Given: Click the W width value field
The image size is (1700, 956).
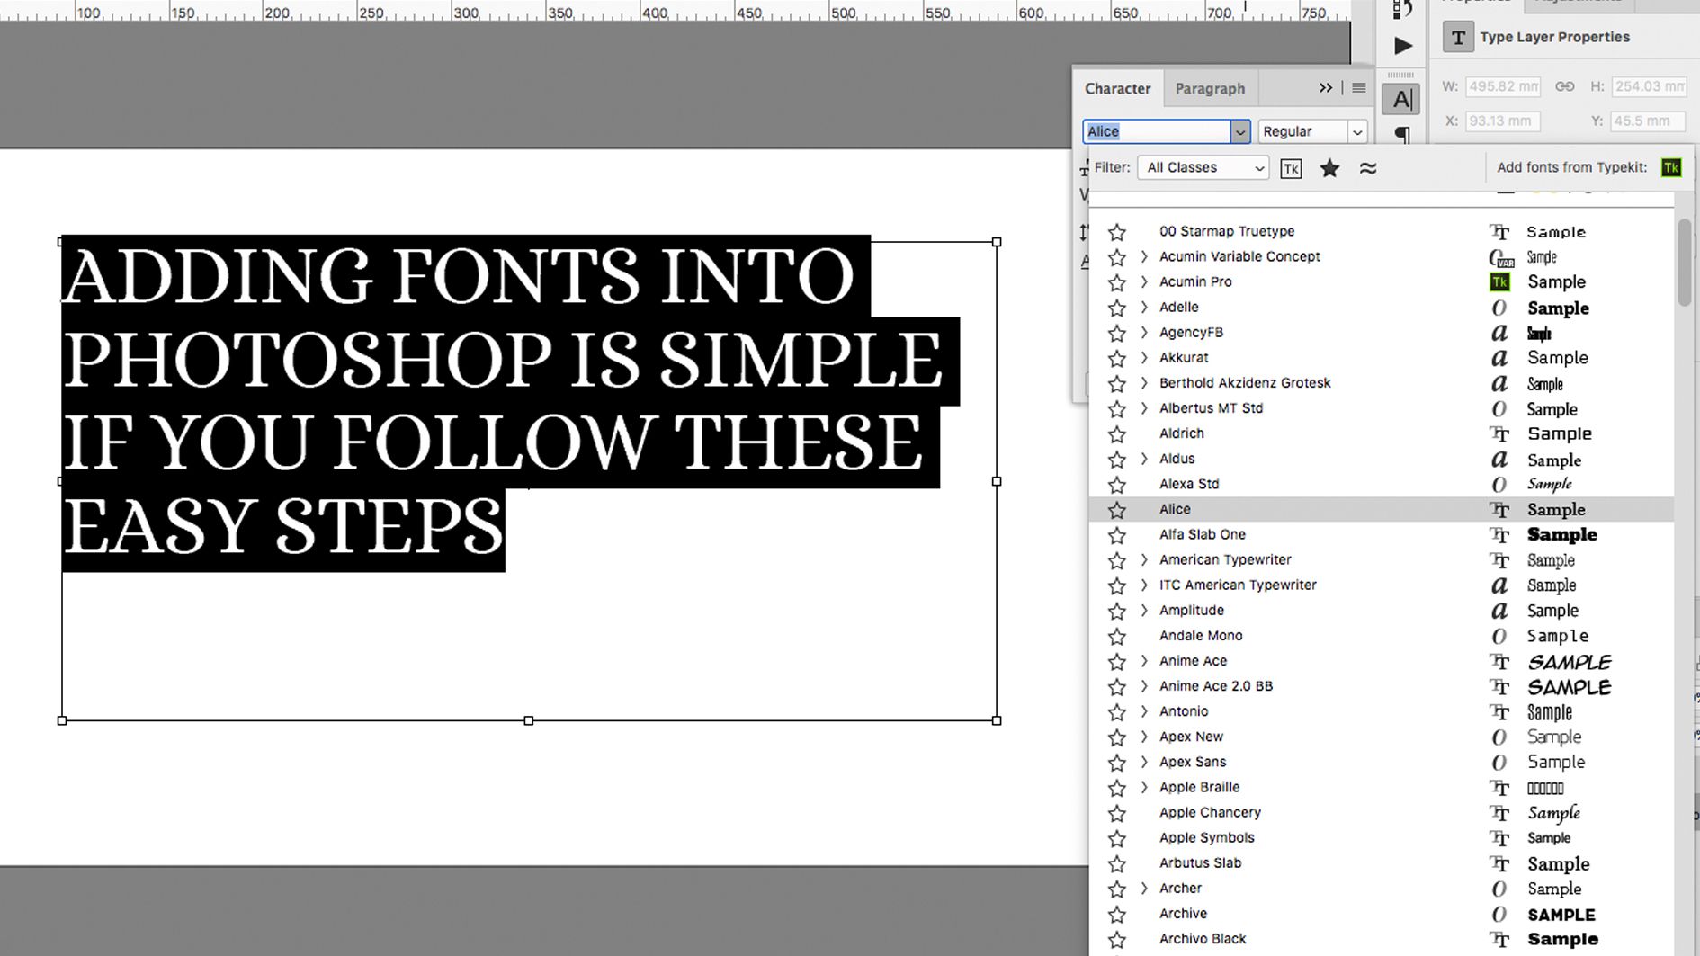Looking at the screenshot, I should (1500, 86).
